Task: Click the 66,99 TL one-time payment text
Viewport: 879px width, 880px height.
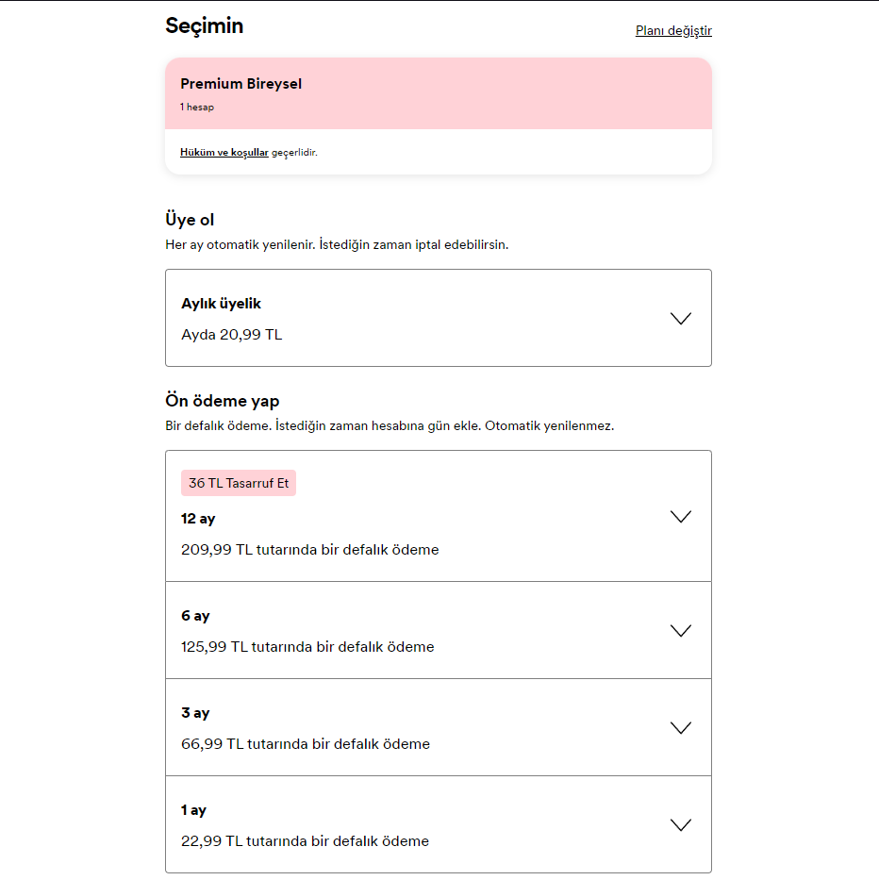Action: click(306, 744)
